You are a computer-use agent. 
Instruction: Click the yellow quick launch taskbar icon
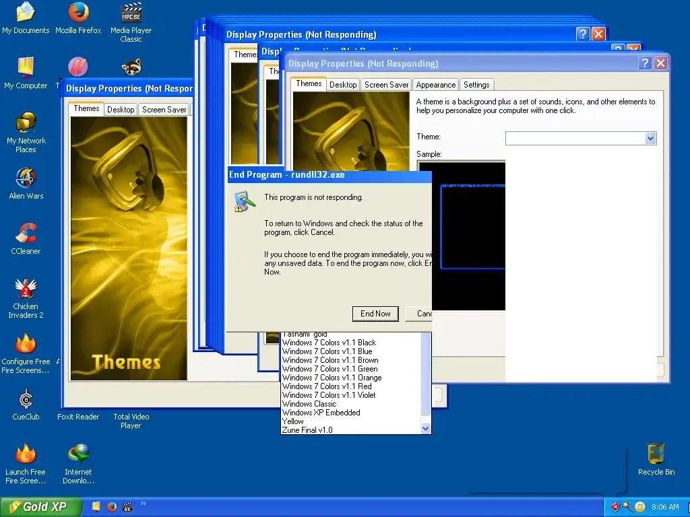(x=96, y=507)
